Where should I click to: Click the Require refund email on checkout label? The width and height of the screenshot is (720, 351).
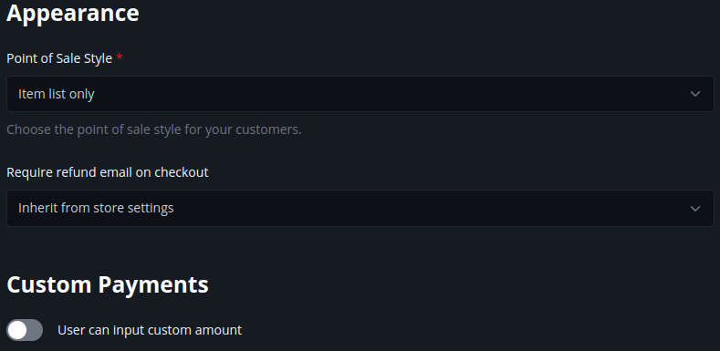click(x=108, y=172)
